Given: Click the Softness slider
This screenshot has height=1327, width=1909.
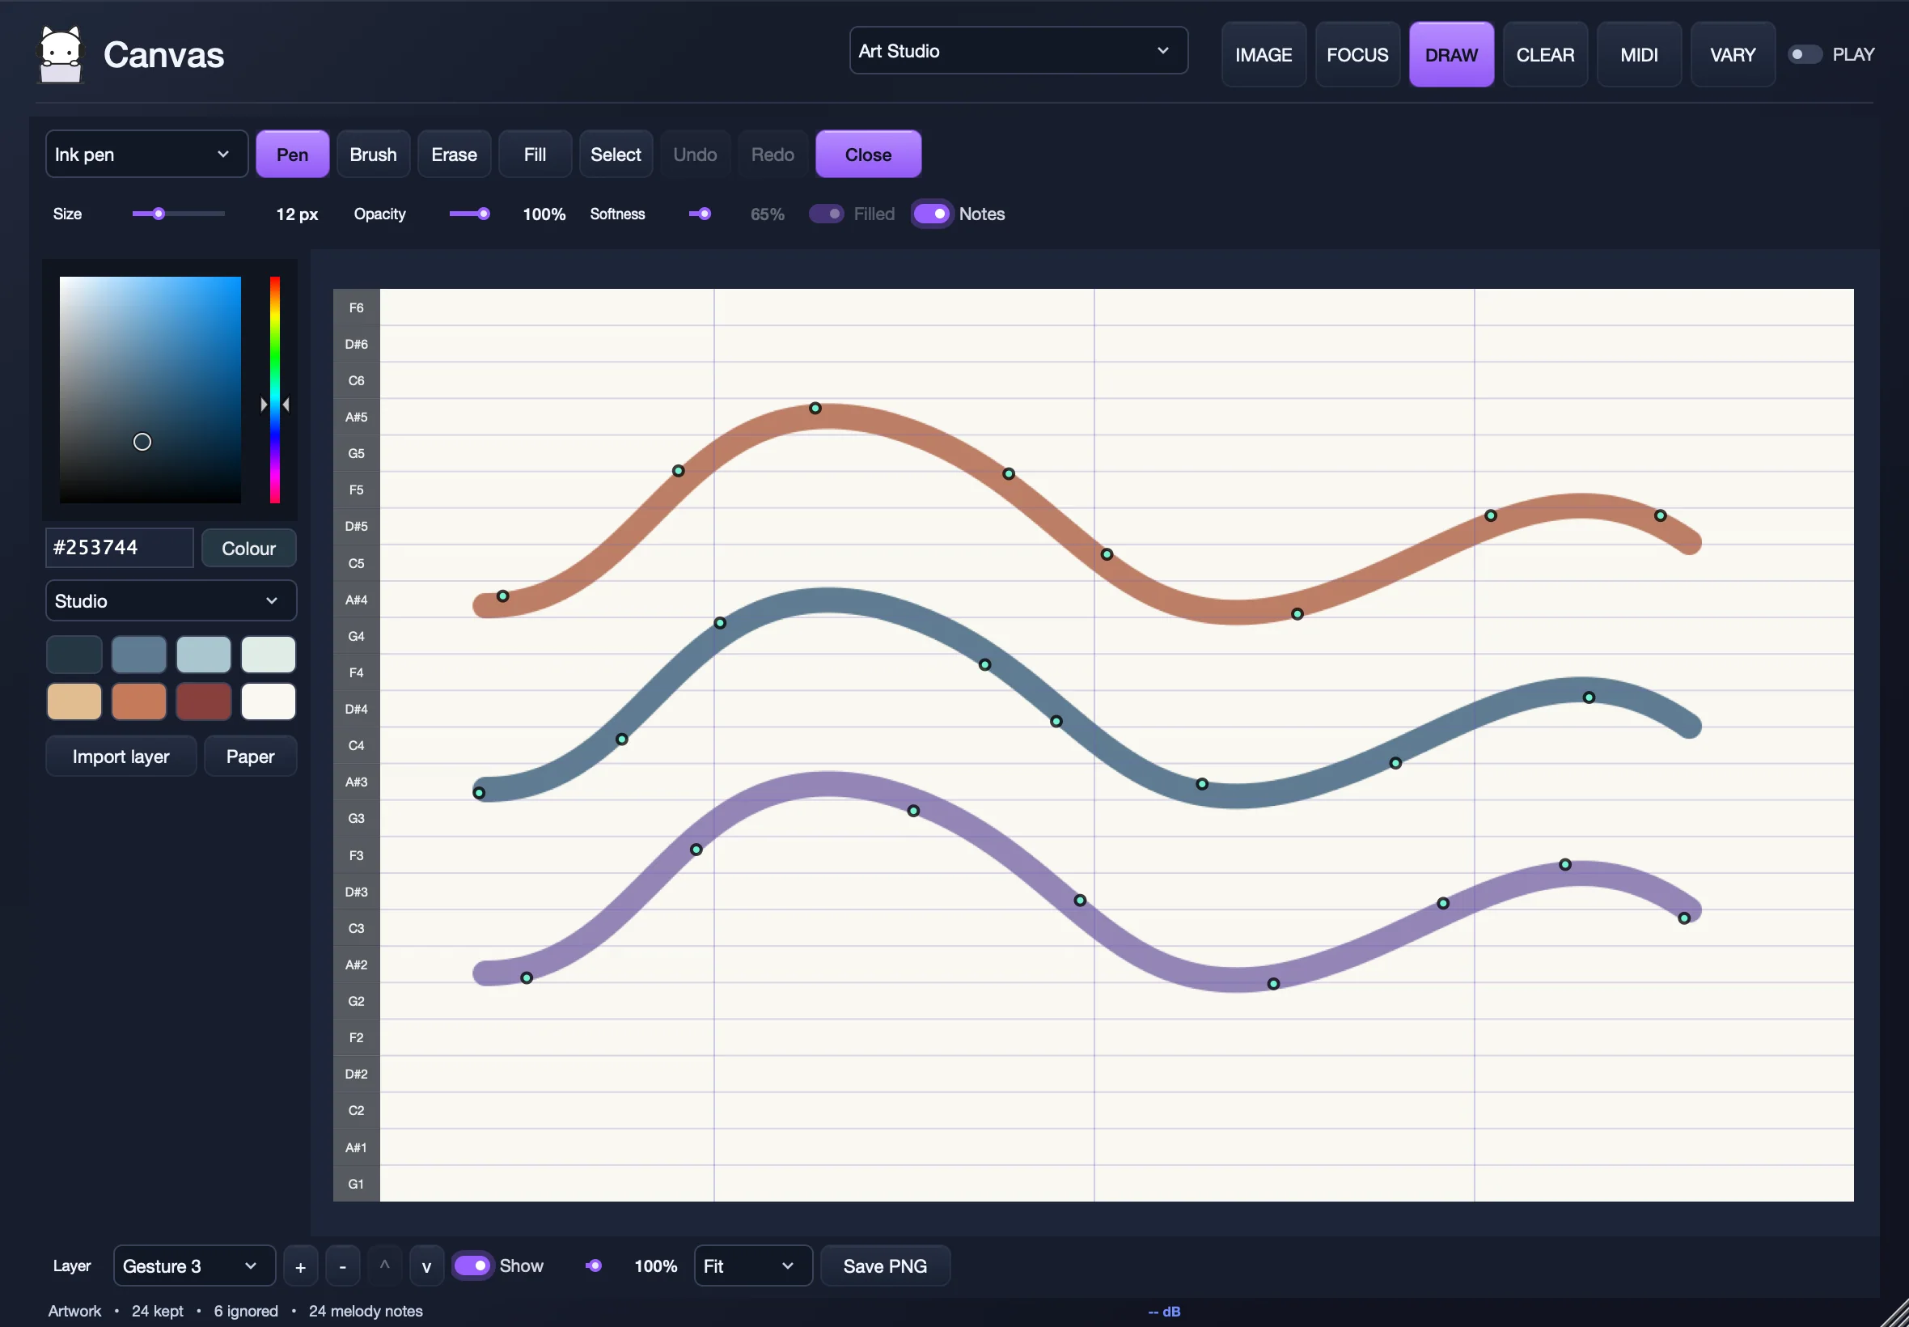Looking at the screenshot, I should click(700, 214).
